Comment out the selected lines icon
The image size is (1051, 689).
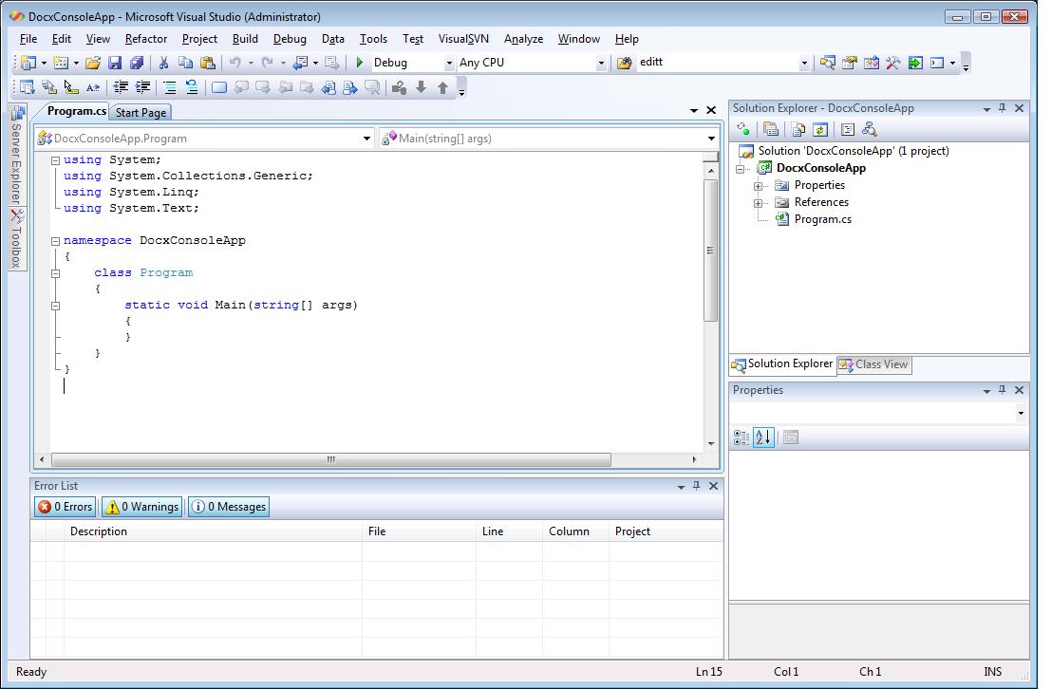pyautogui.click(x=170, y=87)
